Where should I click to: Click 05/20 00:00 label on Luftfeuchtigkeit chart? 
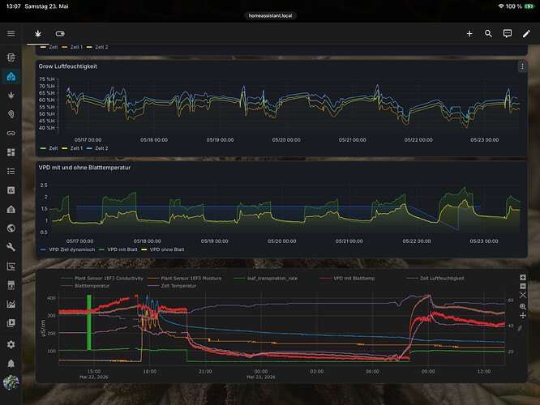point(286,139)
